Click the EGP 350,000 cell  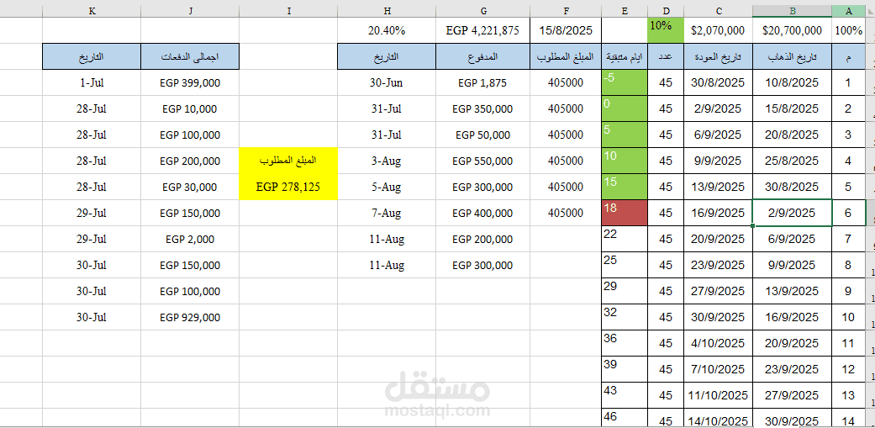tap(483, 108)
